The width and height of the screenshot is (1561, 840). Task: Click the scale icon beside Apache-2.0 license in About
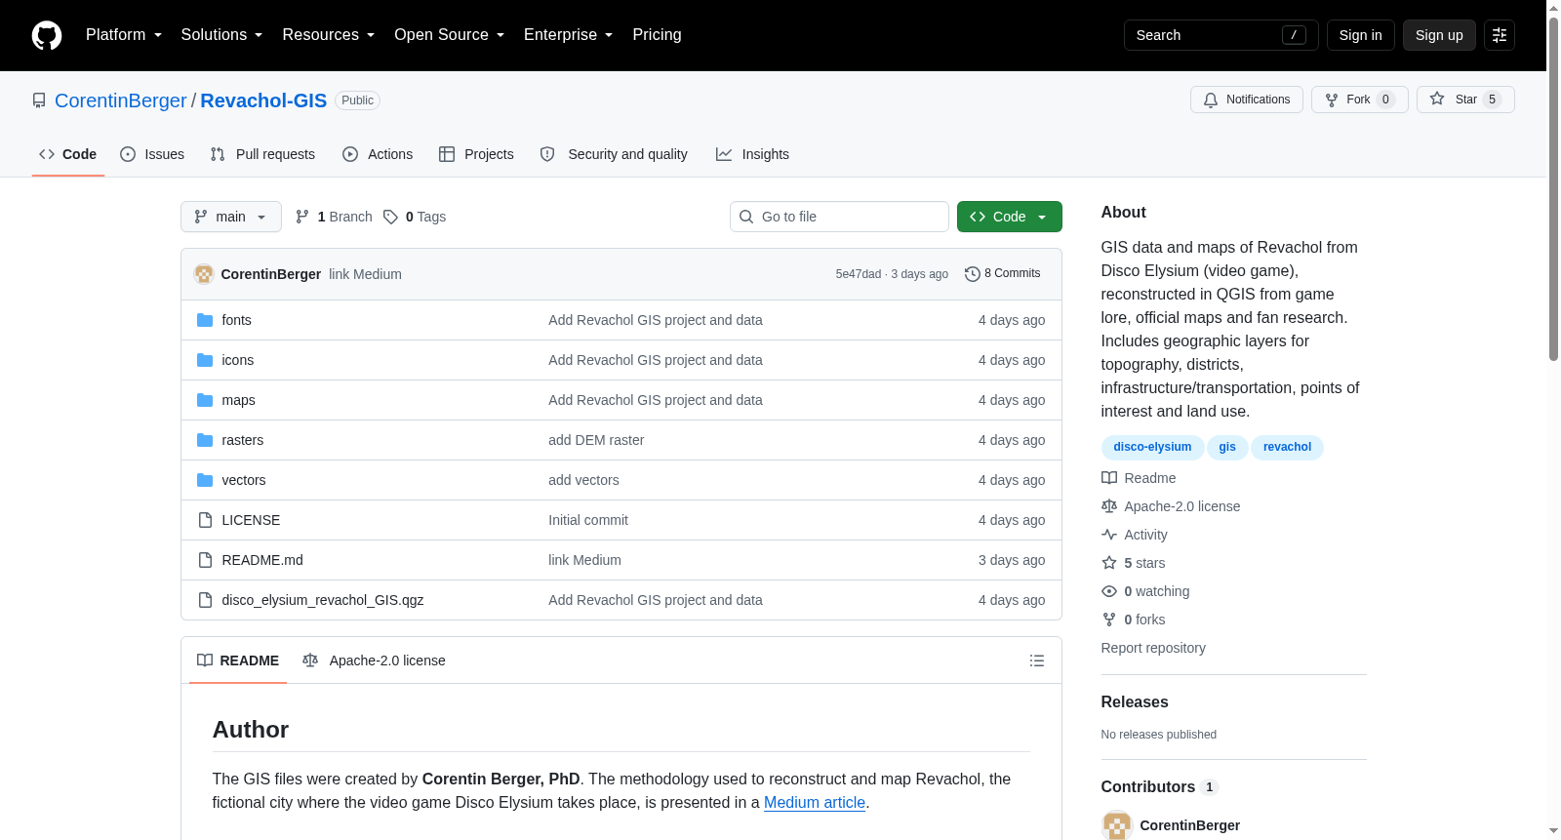click(x=1109, y=506)
